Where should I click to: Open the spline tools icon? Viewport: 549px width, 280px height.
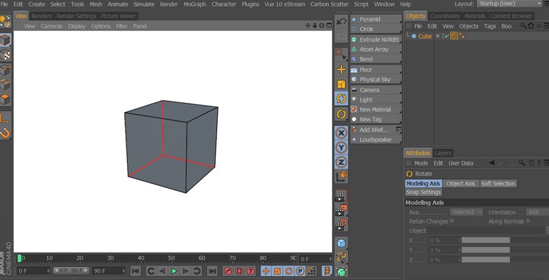point(341,257)
